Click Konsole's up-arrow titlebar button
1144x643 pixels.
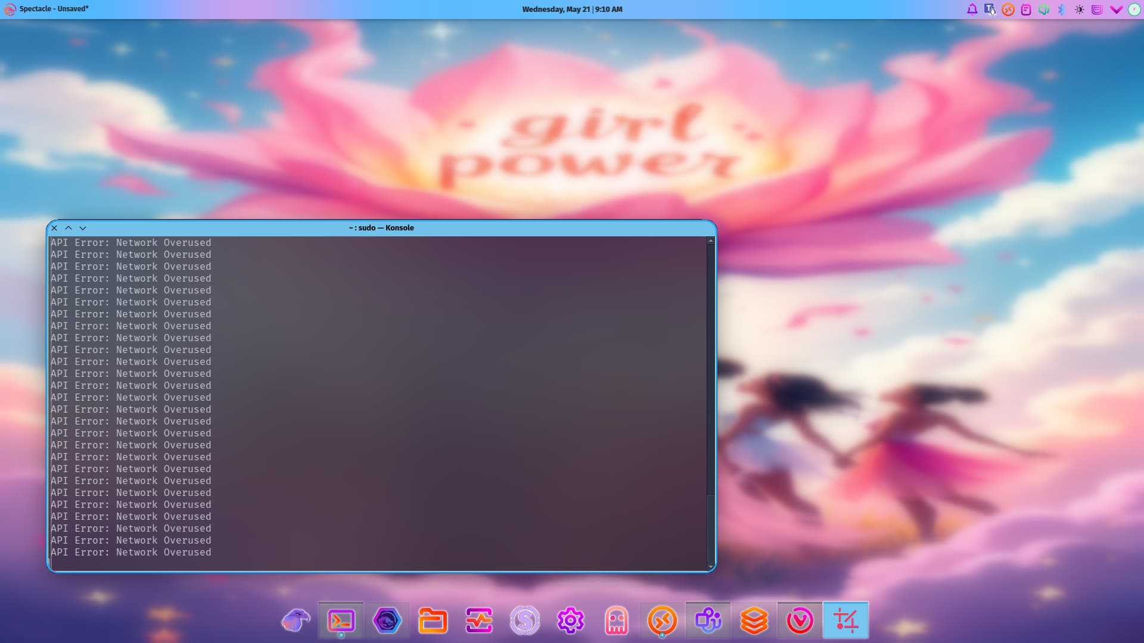(x=69, y=228)
